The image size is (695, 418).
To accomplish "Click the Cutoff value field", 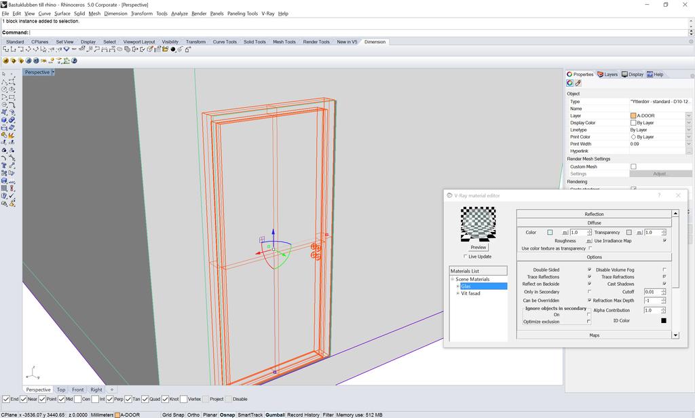I will pos(652,292).
